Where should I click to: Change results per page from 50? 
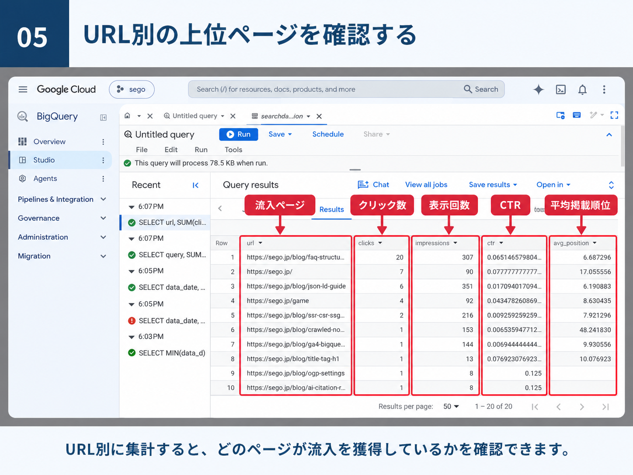tap(451, 407)
